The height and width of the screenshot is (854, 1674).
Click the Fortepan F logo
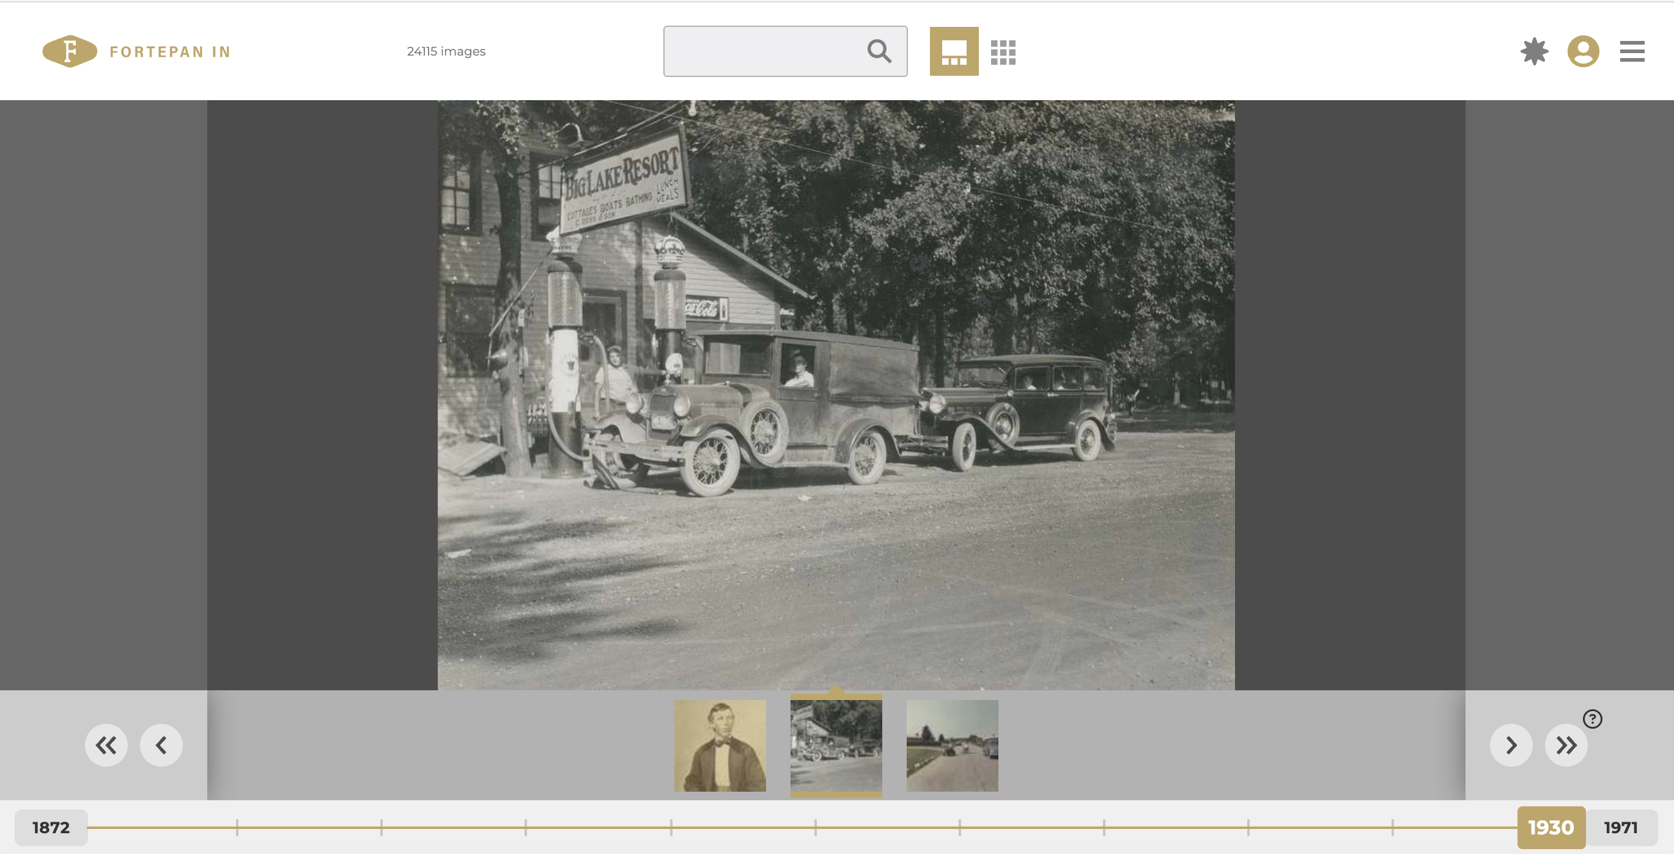70,51
